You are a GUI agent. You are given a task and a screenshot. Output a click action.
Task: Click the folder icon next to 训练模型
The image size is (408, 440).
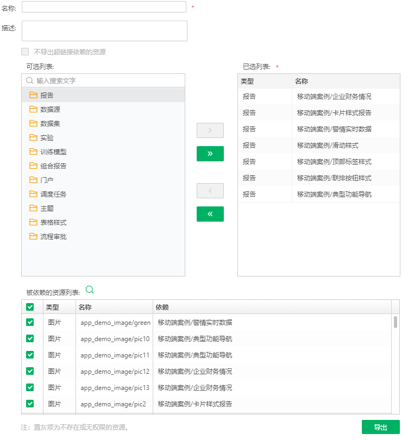click(33, 152)
